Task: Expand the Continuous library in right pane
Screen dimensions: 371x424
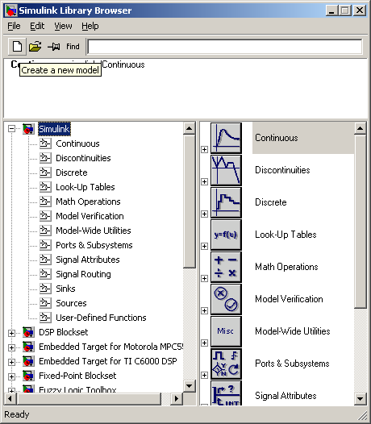Action: pyautogui.click(x=205, y=150)
